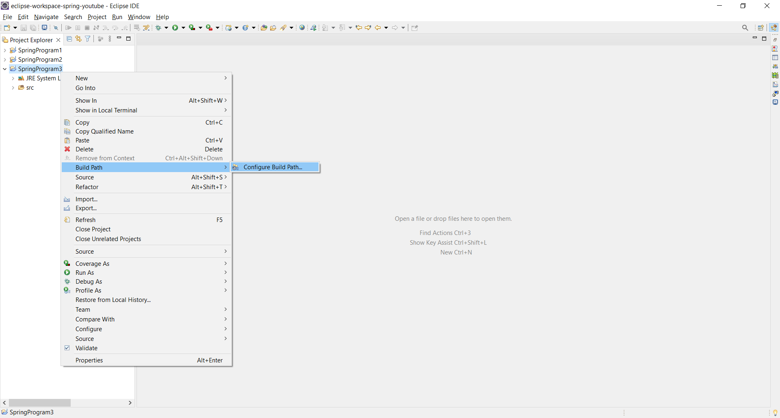Click Properties in the context menu
Viewport: 780px width, 418px height.
[x=146, y=360]
